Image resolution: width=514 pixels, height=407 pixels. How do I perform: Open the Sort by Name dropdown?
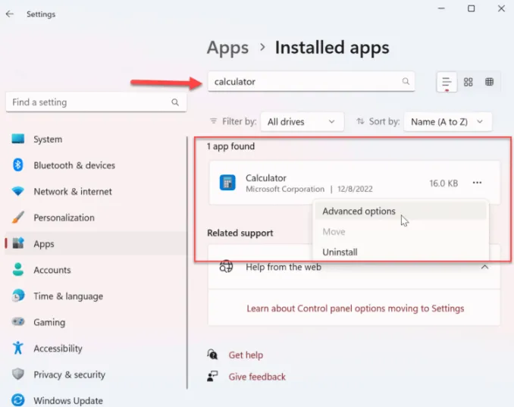[x=447, y=121]
